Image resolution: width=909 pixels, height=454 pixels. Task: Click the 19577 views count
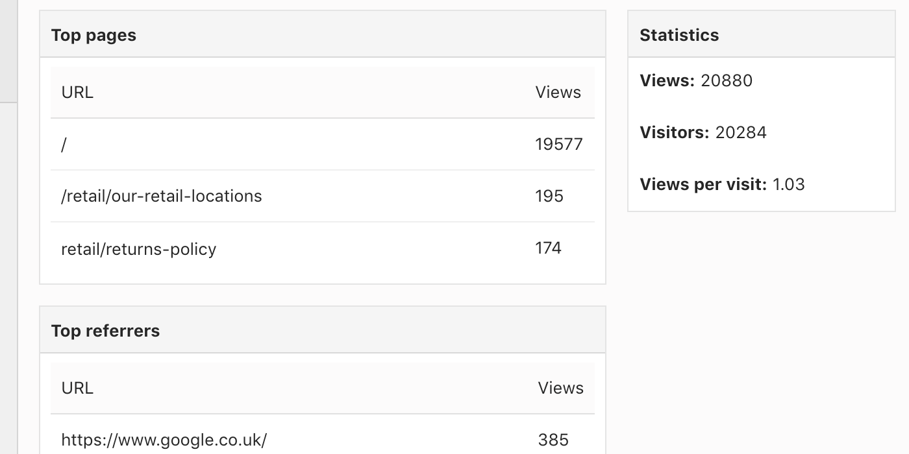(558, 145)
